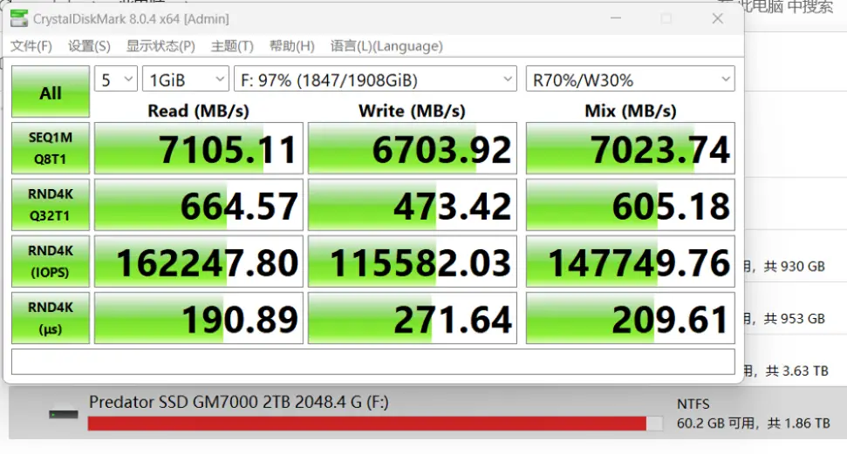Open the 设置(S) menu
The width and height of the screenshot is (847, 454).
pos(89,46)
